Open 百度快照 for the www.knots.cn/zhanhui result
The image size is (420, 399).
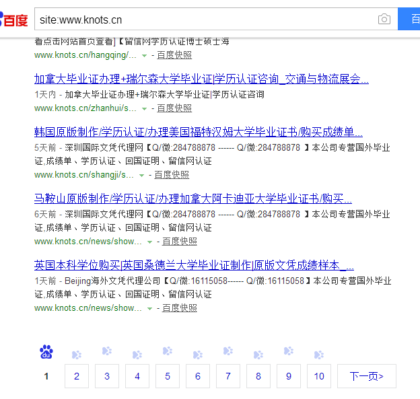175,108
